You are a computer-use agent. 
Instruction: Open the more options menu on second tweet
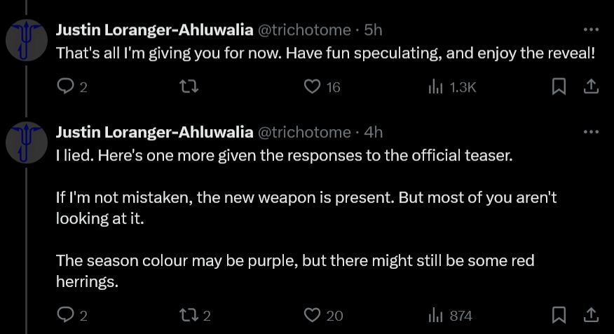coord(591,132)
